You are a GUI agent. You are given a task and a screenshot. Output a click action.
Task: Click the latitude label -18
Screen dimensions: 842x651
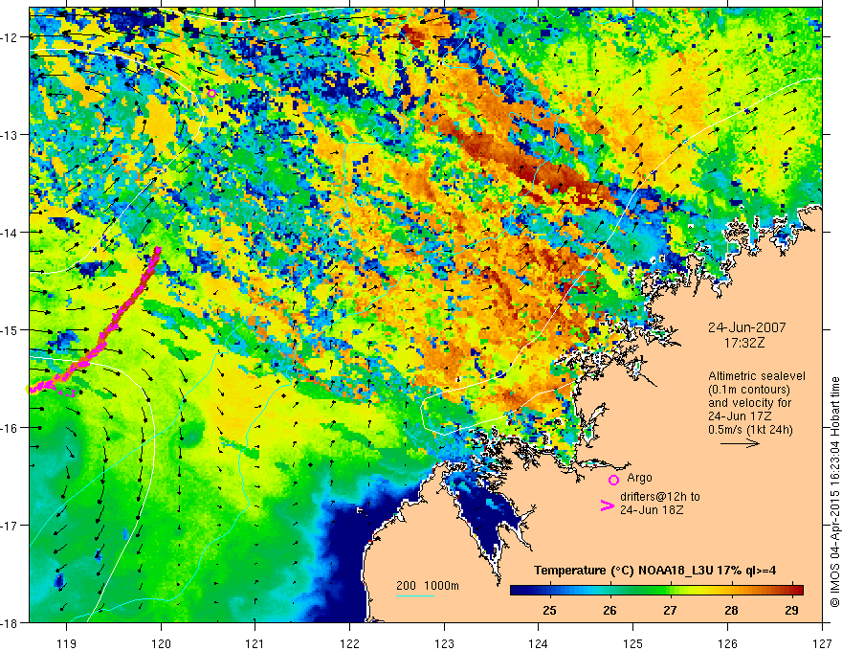coord(10,622)
